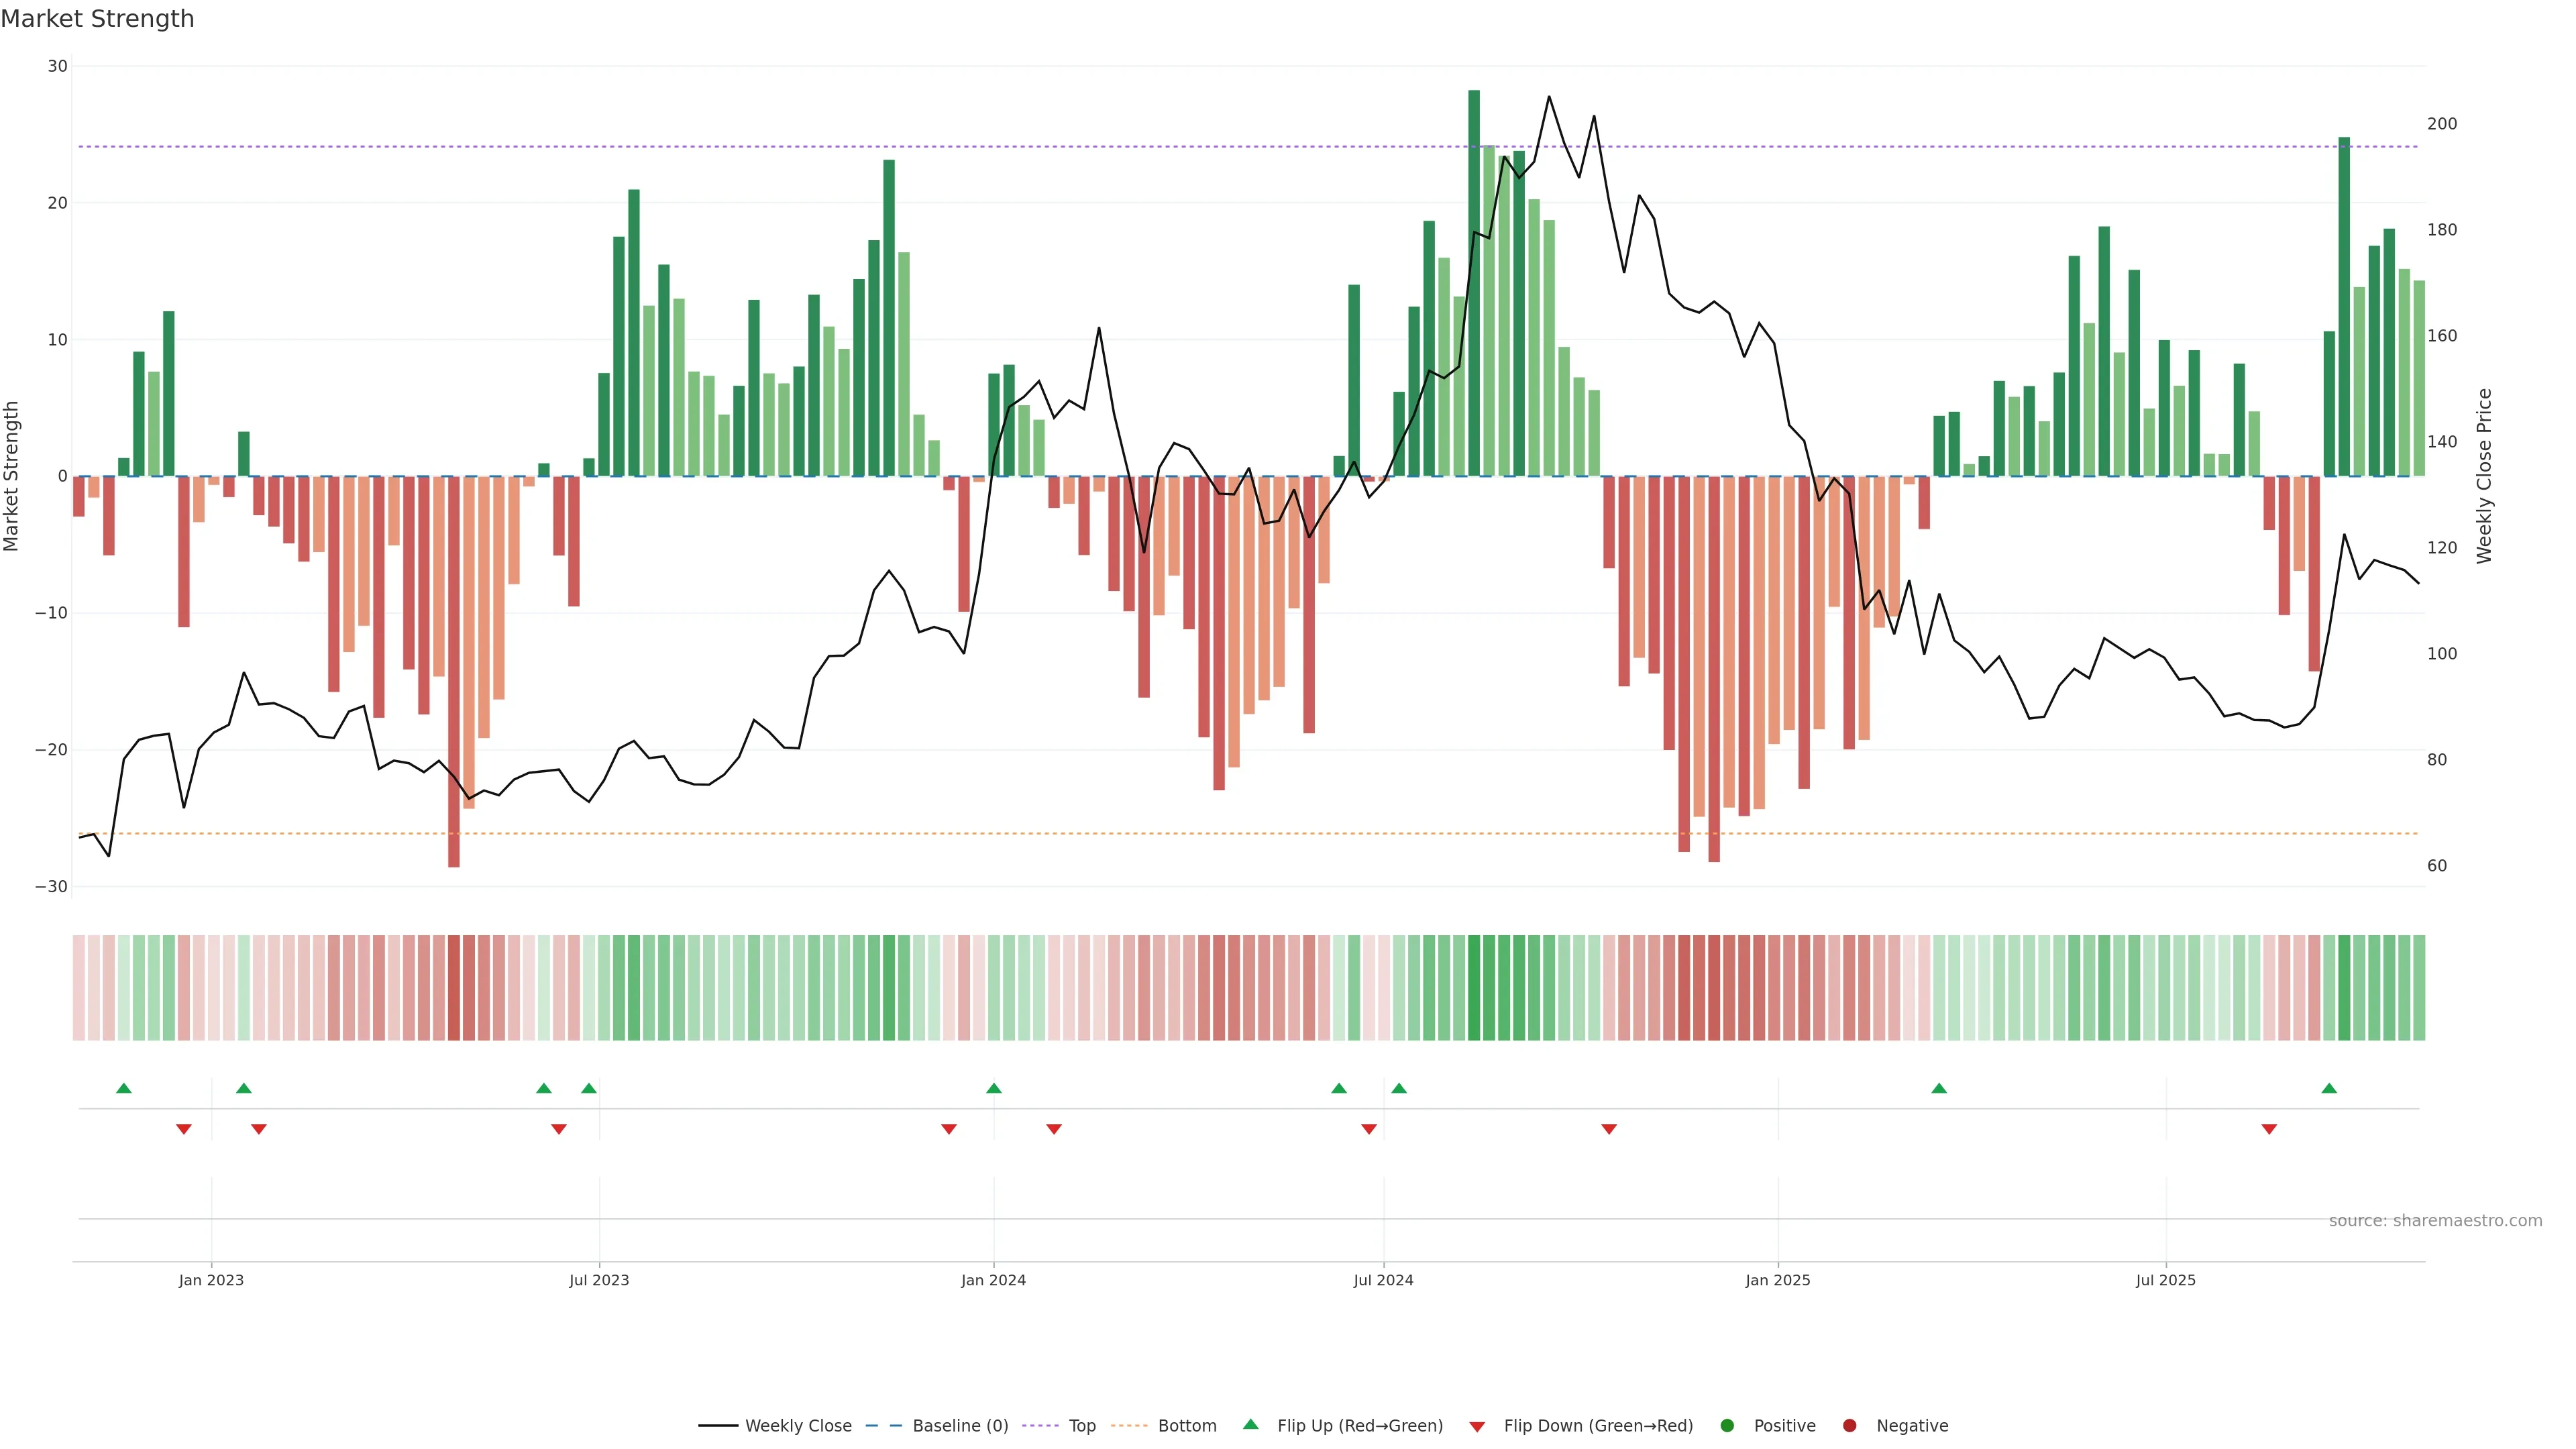Click the green Flip Up legend triangle
2576x1449 pixels.
[x=1250, y=1425]
